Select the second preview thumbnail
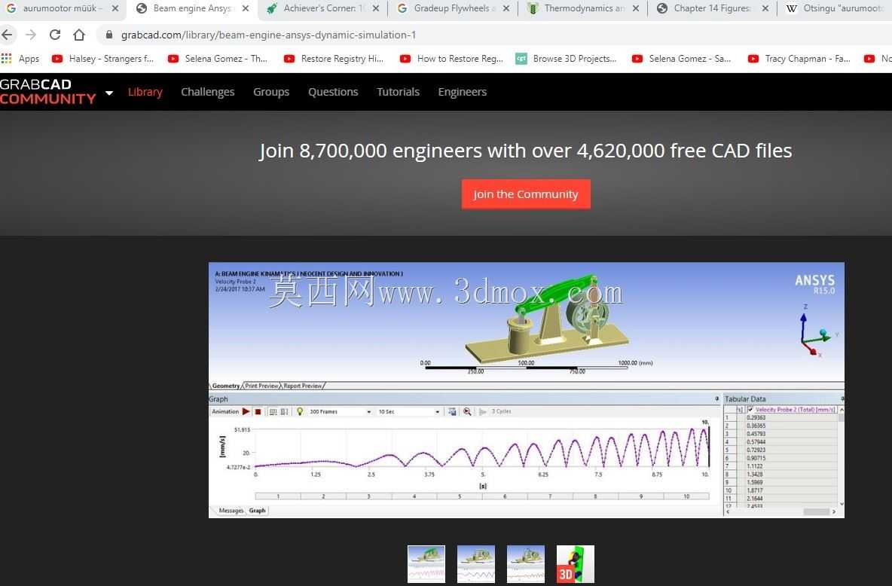 pyautogui.click(x=475, y=564)
